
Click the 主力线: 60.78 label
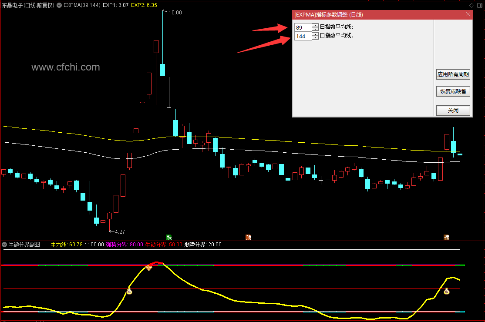pyautogui.click(x=67, y=245)
